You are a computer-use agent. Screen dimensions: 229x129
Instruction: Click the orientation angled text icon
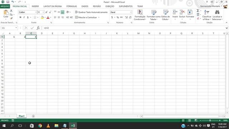[x=68, y=12]
